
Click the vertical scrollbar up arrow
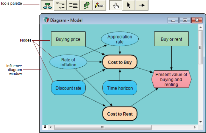(x=201, y=27)
